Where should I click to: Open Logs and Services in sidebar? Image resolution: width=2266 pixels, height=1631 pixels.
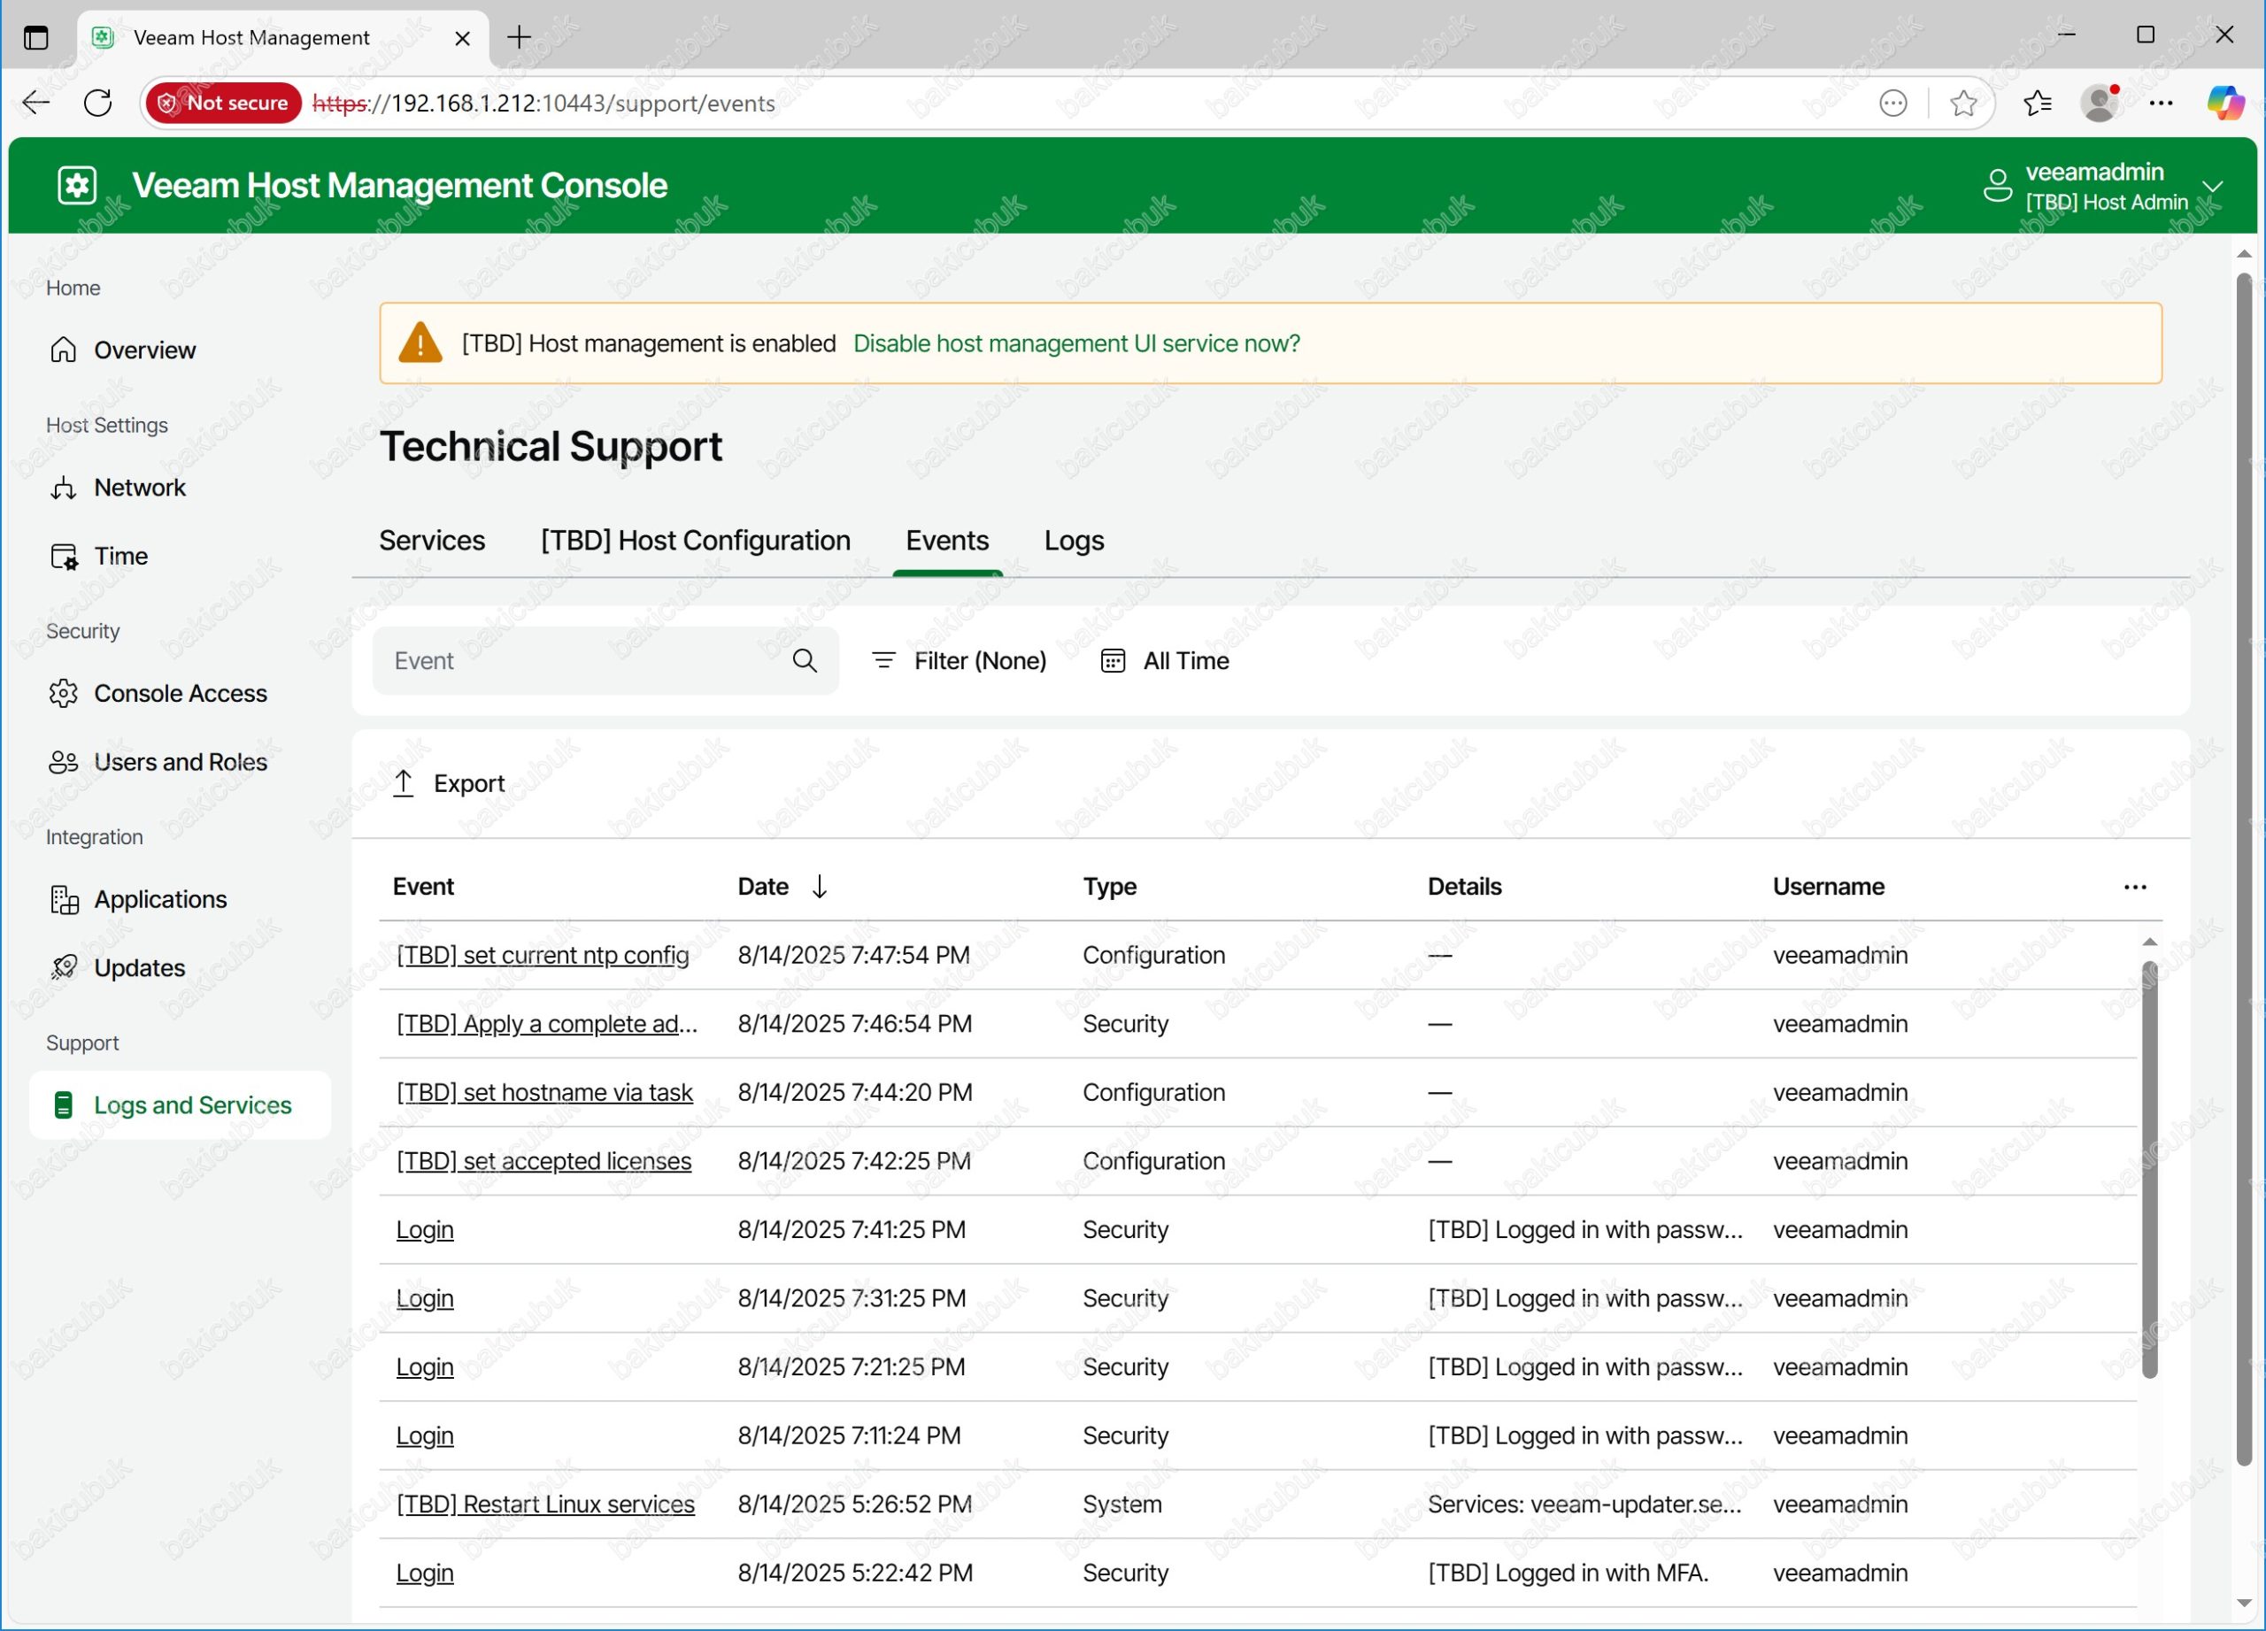(x=180, y=1105)
